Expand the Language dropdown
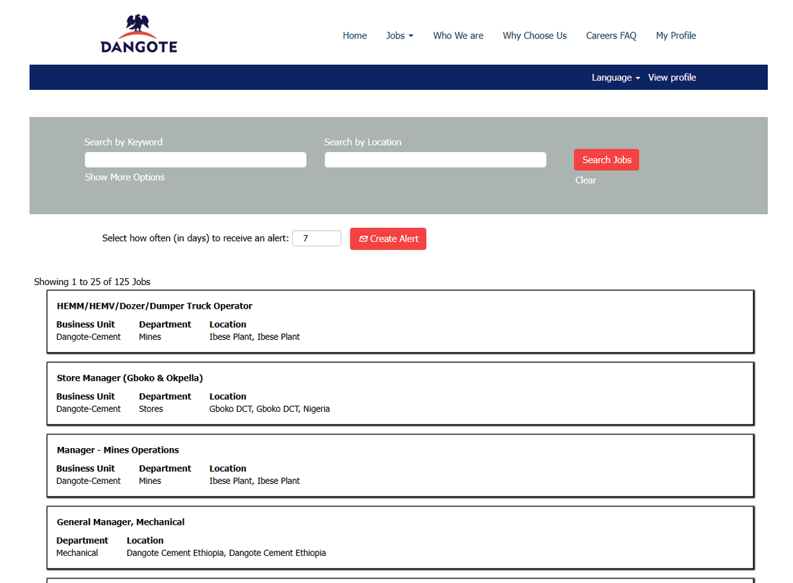Image resolution: width=793 pixels, height=583 pixels. 616,77
